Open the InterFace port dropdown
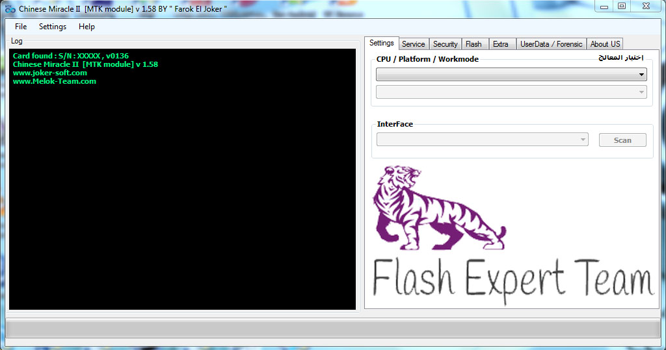This screenshot has width=666, height=350. [x=483, y=140]
